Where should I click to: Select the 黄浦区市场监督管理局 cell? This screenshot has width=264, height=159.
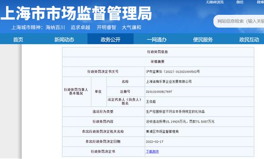[199, 131]
